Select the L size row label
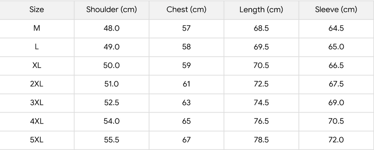 pyautogui.click(x=37, y=47)
